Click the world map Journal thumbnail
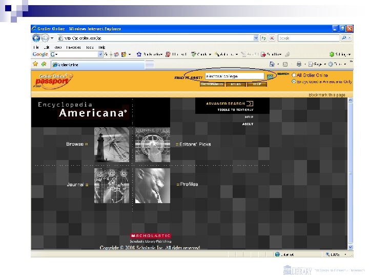Image resolution: width=369 pixels, height=277 pixels. [x=112, y=186]
